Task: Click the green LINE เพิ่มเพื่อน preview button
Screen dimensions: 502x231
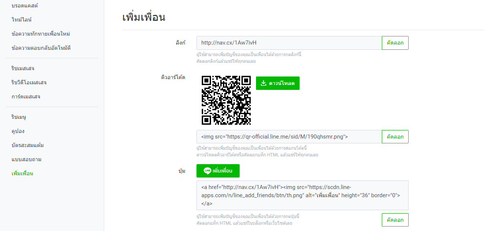Action: tap(218, 171)
